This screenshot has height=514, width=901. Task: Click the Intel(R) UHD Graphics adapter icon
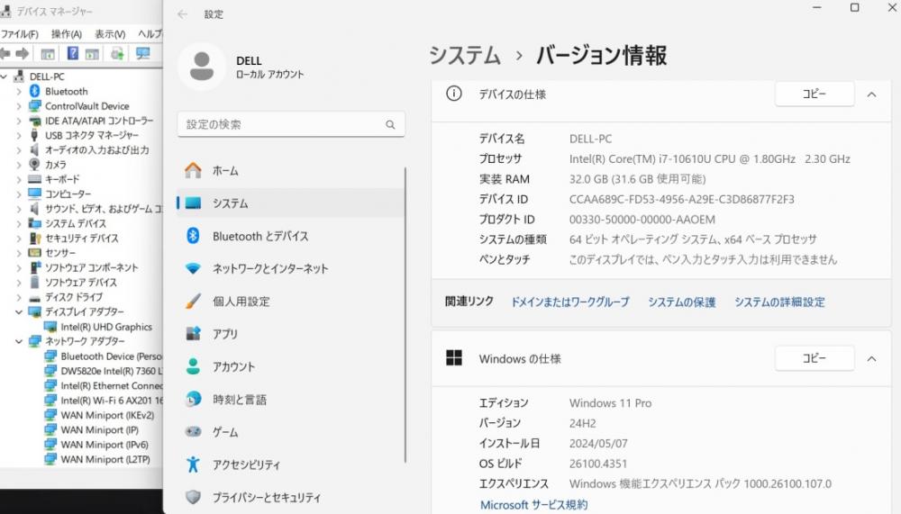50,327
